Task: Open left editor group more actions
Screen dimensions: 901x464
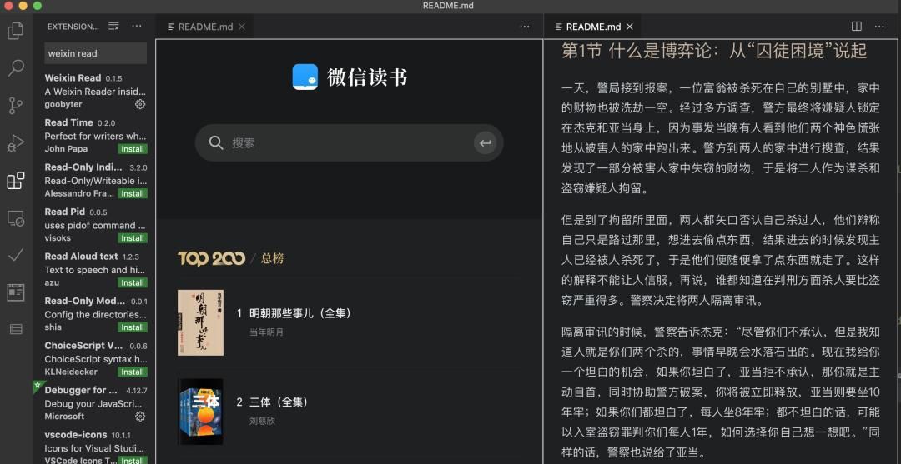Action: coord(525,27)
